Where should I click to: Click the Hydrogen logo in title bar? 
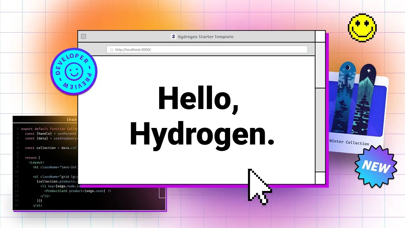(173, 36)
